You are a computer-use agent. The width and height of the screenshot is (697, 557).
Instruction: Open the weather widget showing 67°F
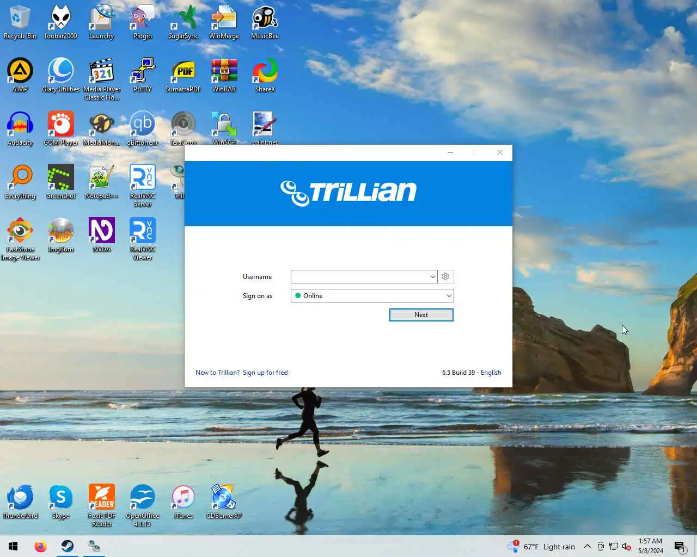(541, 547)
